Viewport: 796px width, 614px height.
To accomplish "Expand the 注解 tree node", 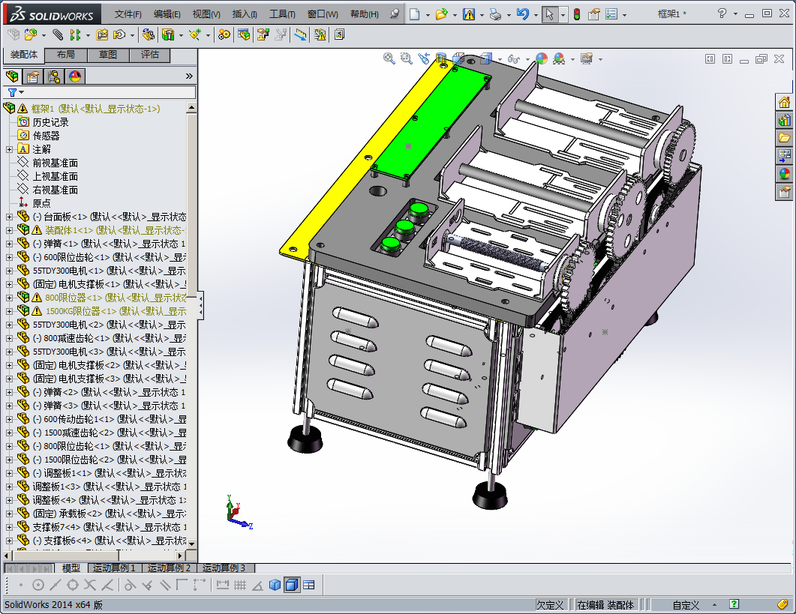I will coord(9,149).
